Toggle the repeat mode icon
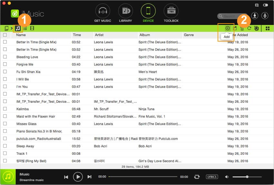The width and height of the screenshot is (274, 185). [x=197, y=177]
